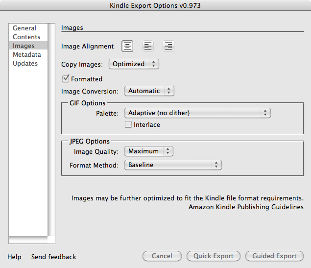This screenshot has width=311, height=268.
Task: Open the Contents section in sidebar
Action: pyautogui.click(x=26, y=37)
